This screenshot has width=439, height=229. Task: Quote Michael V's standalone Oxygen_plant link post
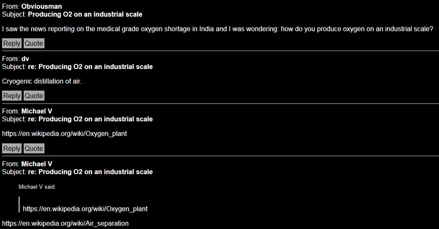[x=34, y=149]
